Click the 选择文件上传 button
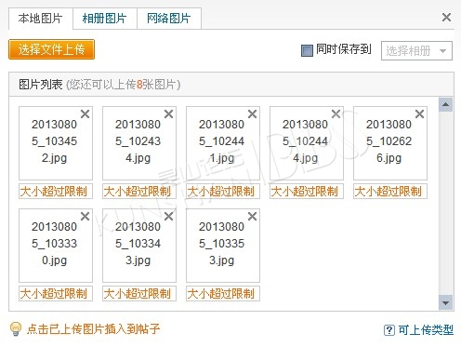 point(51,49)
